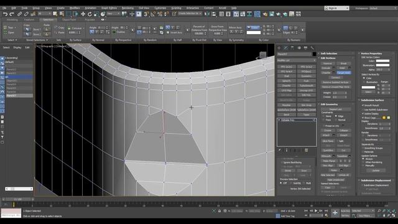This screenshot has height=224, width=398.
Task: Open the Workspaces dropdown
Action: tap(383, 8)
